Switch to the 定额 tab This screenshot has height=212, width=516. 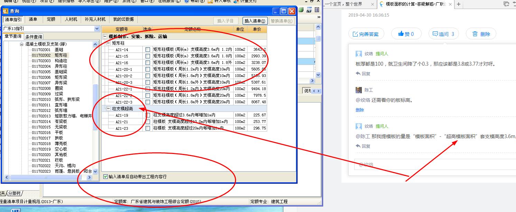[51, 20]
